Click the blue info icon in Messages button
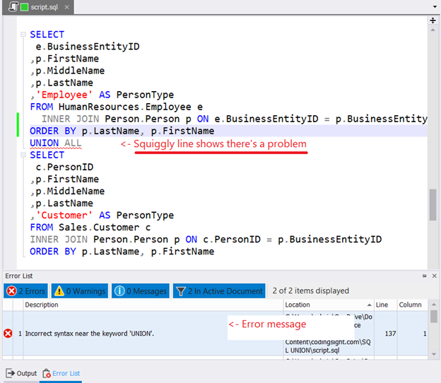 click(x=119, y=290)
